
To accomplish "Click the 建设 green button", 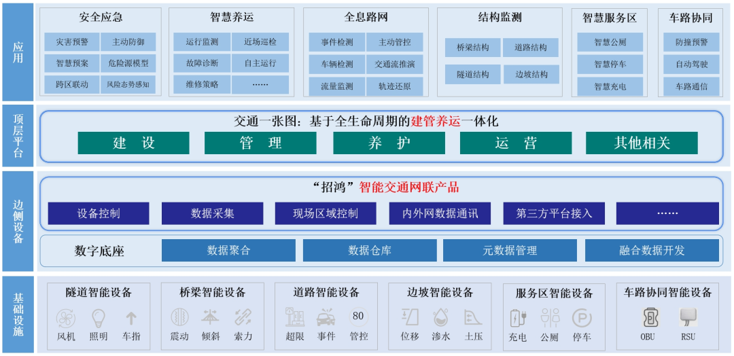I will pyautogui.click(x=134, y=143).
